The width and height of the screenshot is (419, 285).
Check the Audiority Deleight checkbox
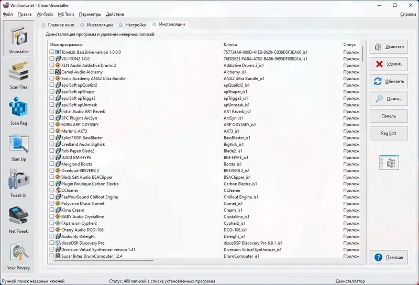[52, 236]
